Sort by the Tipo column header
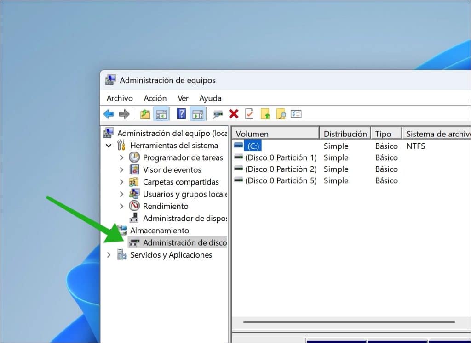Viewport: 471px width, 343px height. point(386,134)
